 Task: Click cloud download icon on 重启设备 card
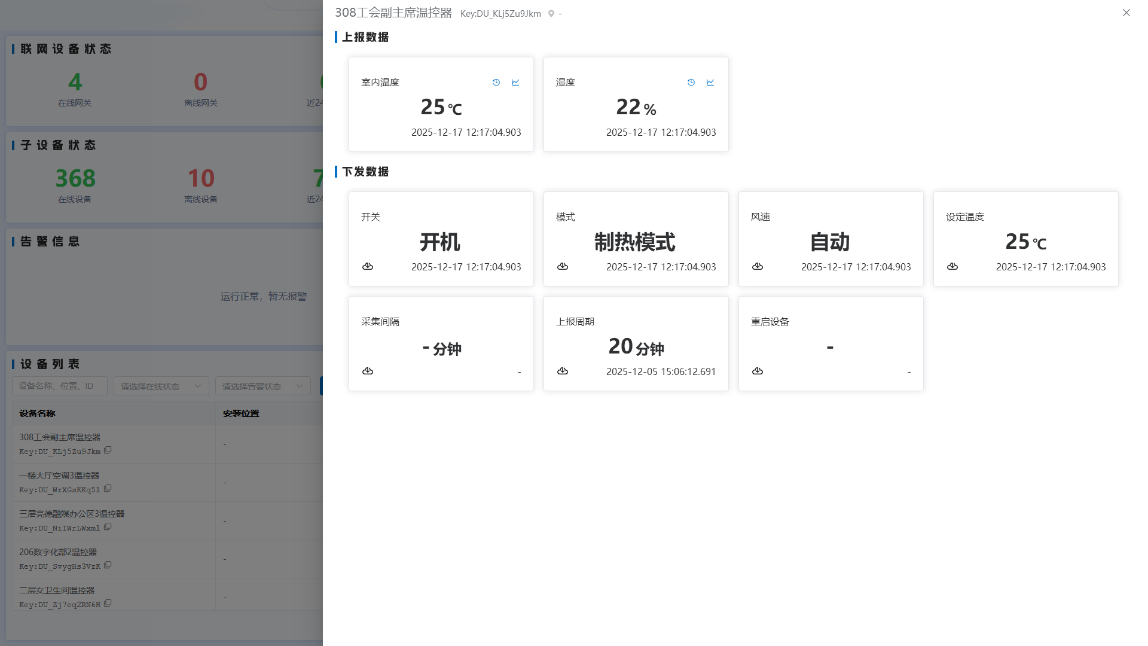[x=758, y=371]
